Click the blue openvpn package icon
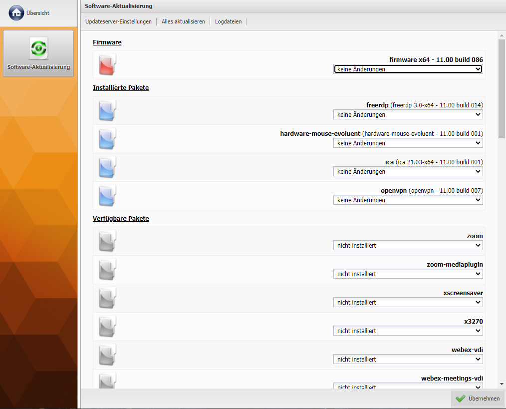 pyautogui.click(x=107, y=196)
